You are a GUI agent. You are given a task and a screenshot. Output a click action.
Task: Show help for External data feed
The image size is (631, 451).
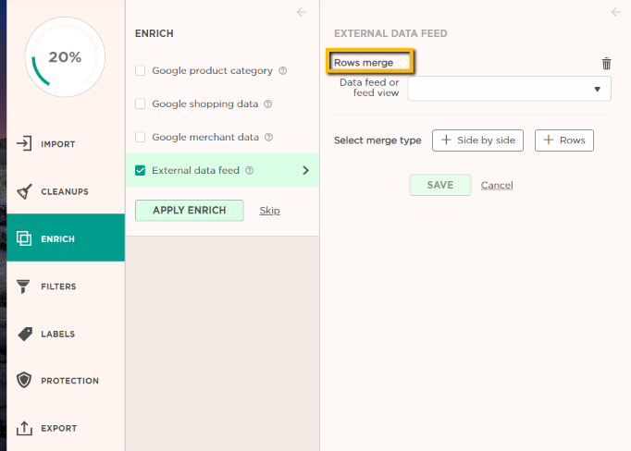click(250, 170)
